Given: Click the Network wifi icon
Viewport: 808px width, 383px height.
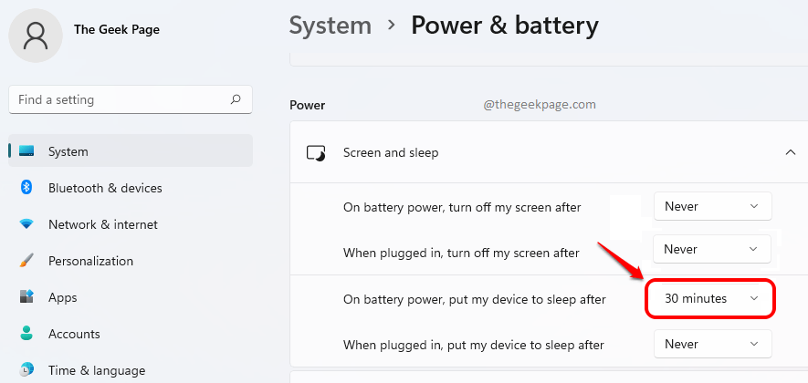Looking at the screenshot, I should click(x=26, y=224).
